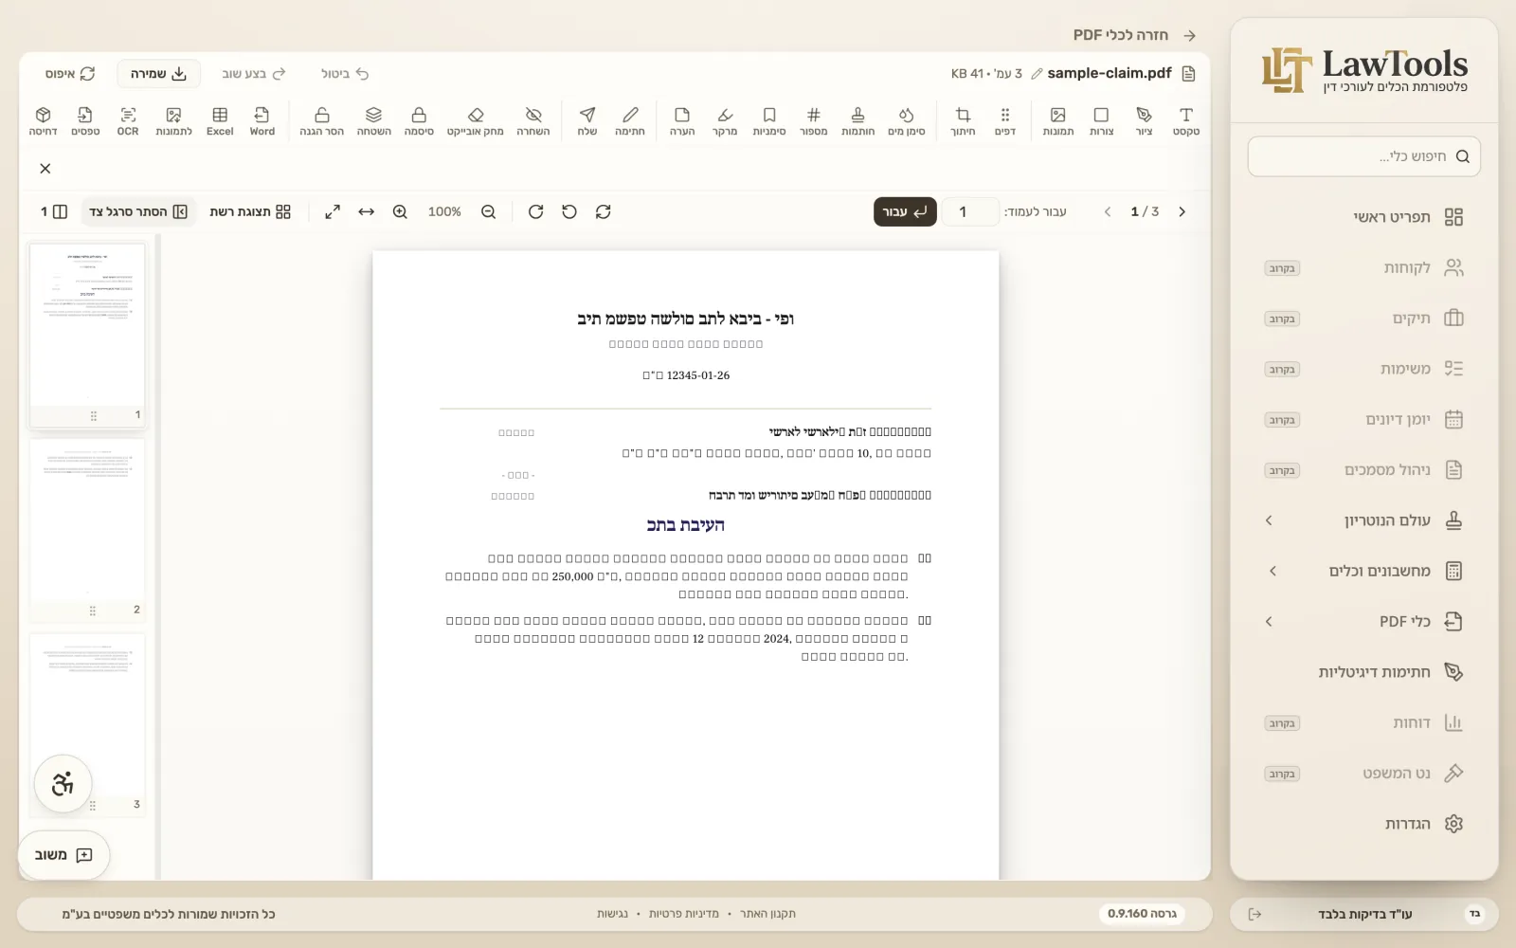Open the accessibility menu button
The width and height of the screenshot is (1516, 948).
tap(63, 784)
